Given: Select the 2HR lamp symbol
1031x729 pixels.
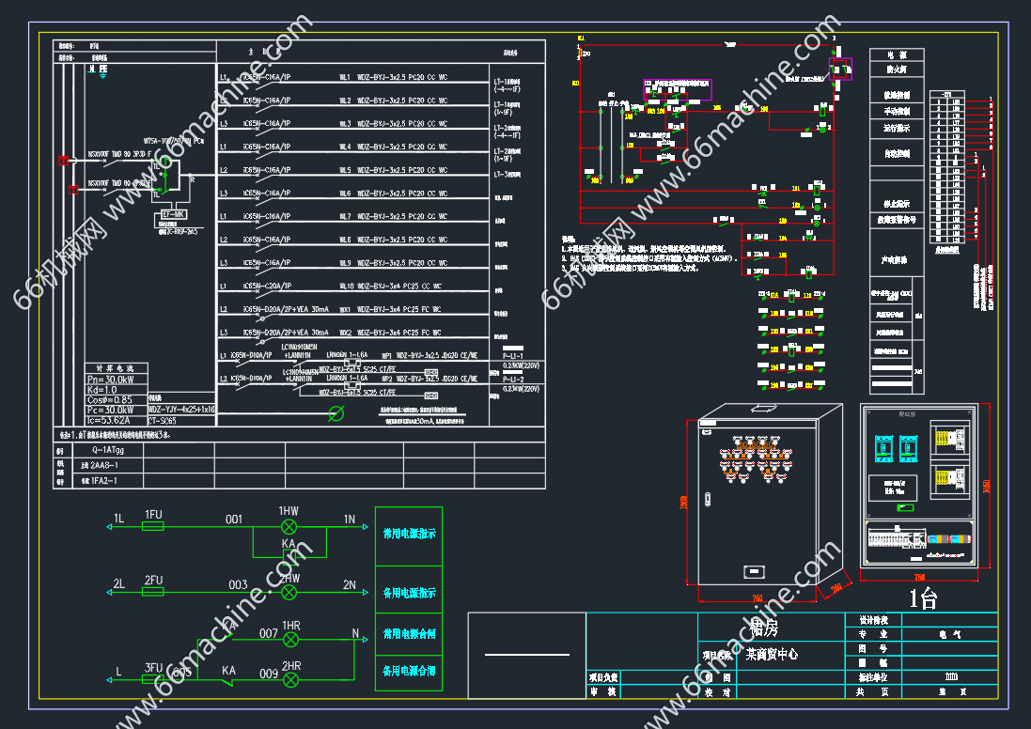Looking at the screenshot, I should (290, 679).
